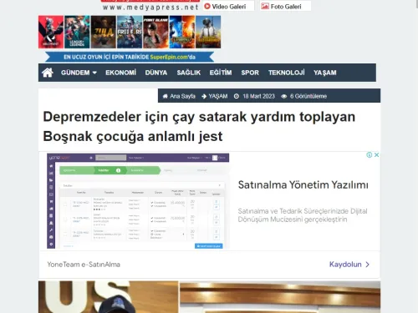The image size is (418, 313).
Task: Close the ad with the X icon
Action: (376, 154)
